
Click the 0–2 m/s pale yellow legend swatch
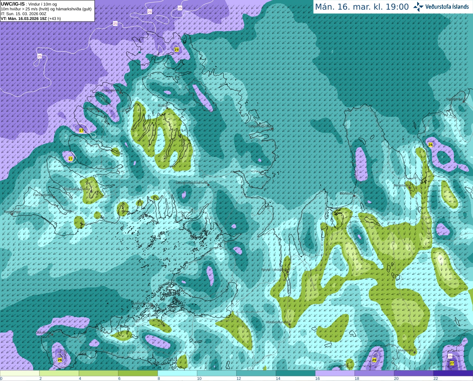point(20,373)
